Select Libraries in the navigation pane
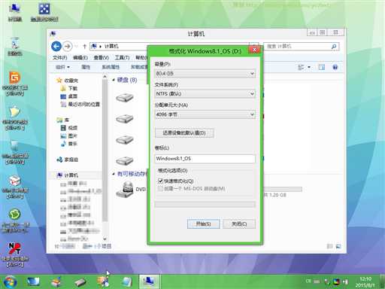 63,120
